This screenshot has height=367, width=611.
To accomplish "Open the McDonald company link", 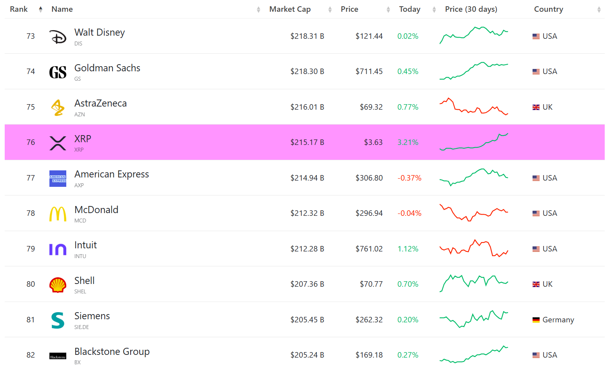I will 96,210.
